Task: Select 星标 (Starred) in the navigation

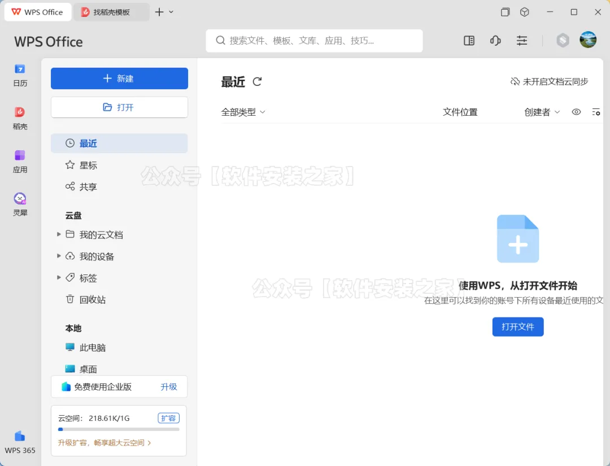Action: [119, 165]
